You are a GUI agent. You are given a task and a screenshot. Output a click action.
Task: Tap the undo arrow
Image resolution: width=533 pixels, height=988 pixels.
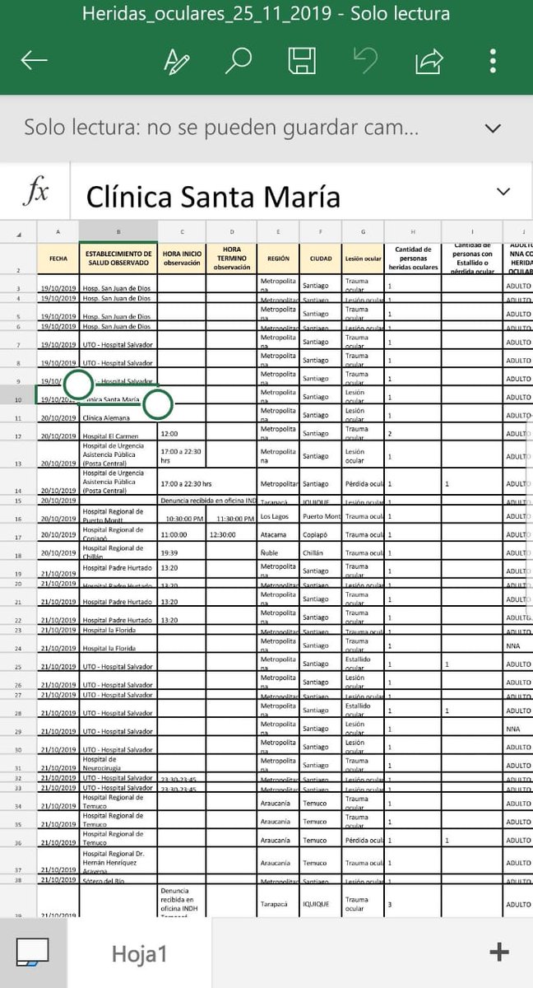[x=365, y=61]
